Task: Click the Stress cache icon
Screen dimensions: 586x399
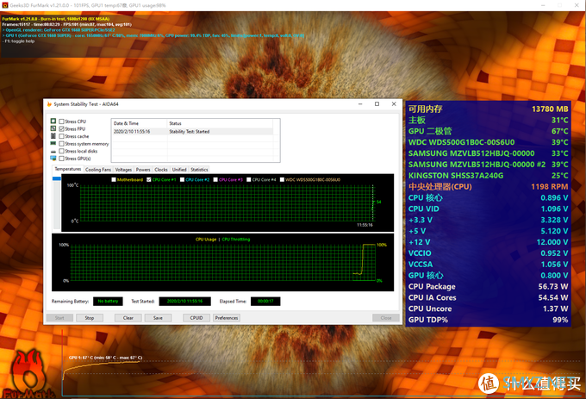Action: point(53,136)
